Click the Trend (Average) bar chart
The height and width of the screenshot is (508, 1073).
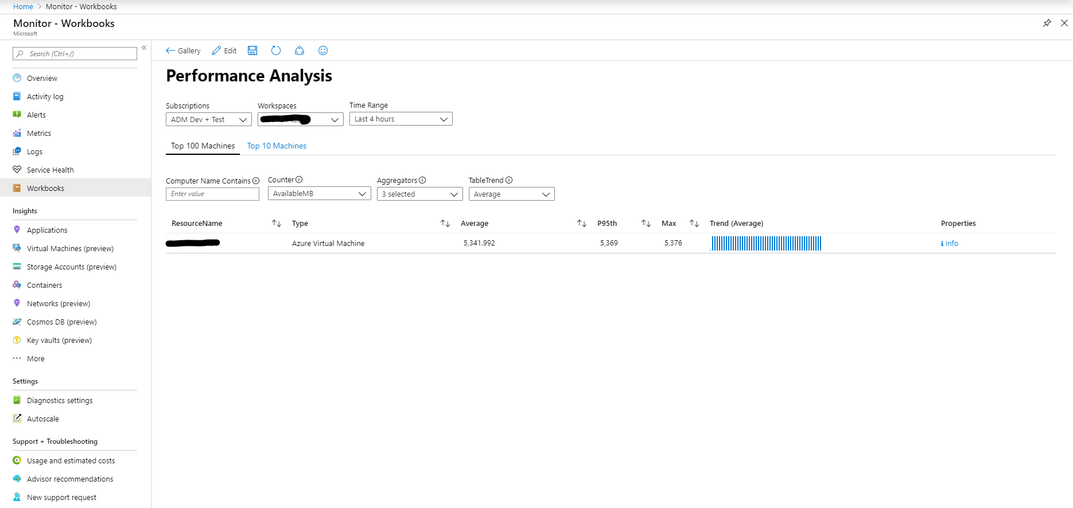[x=766, y=243]
